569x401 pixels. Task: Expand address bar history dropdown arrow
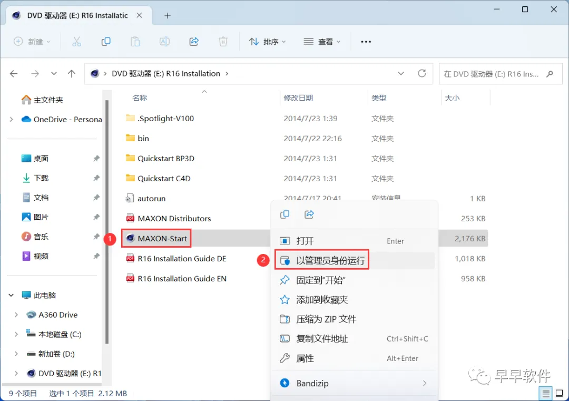pyautogui.click(x=400, y=74)
